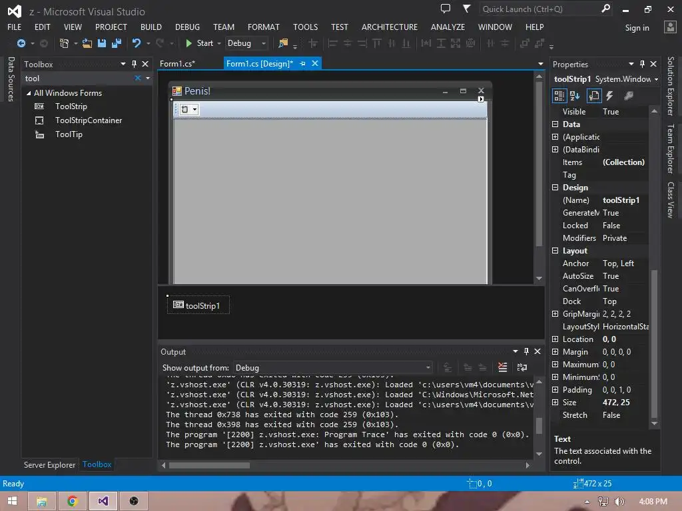This screenshot has height=511, width=682.
Task: Click the Align Tops toolbar icon
Action: click(377, 43)
